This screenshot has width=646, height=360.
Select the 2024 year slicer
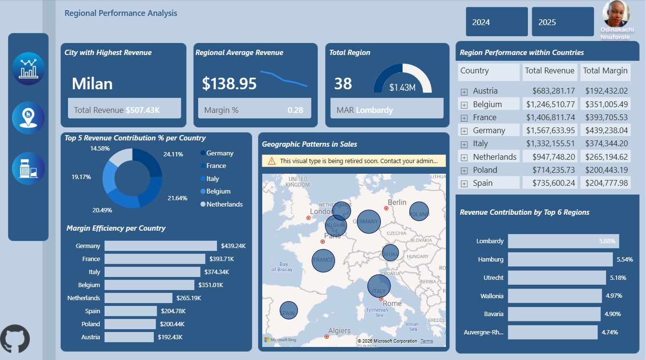[497, 22]
